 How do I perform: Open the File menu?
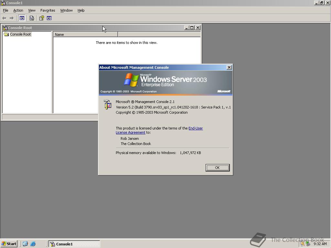(5, 10)
